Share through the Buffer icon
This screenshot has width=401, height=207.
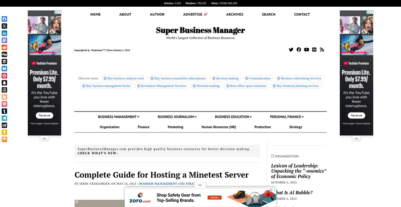(4, 61)
